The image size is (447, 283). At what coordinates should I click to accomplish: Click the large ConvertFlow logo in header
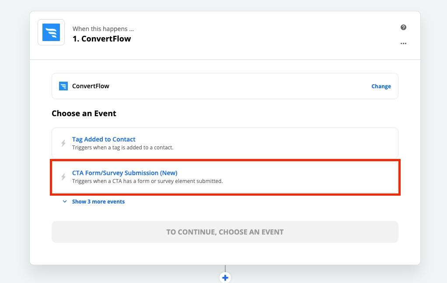(51, 32)
